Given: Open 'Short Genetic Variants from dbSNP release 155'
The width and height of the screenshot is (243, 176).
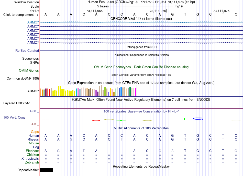Looking at the screenshot, I should [141, 75].
